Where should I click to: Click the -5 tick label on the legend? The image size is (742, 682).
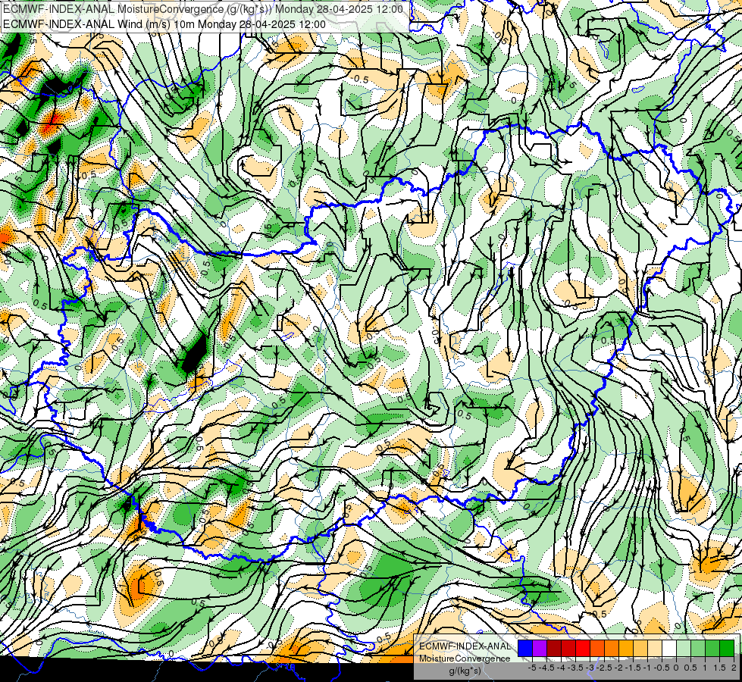tap(532, 668)
